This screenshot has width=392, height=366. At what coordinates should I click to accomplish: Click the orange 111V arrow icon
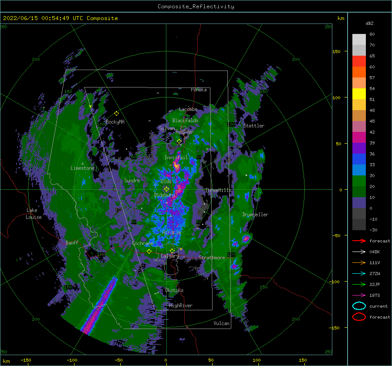click(359, 262)
